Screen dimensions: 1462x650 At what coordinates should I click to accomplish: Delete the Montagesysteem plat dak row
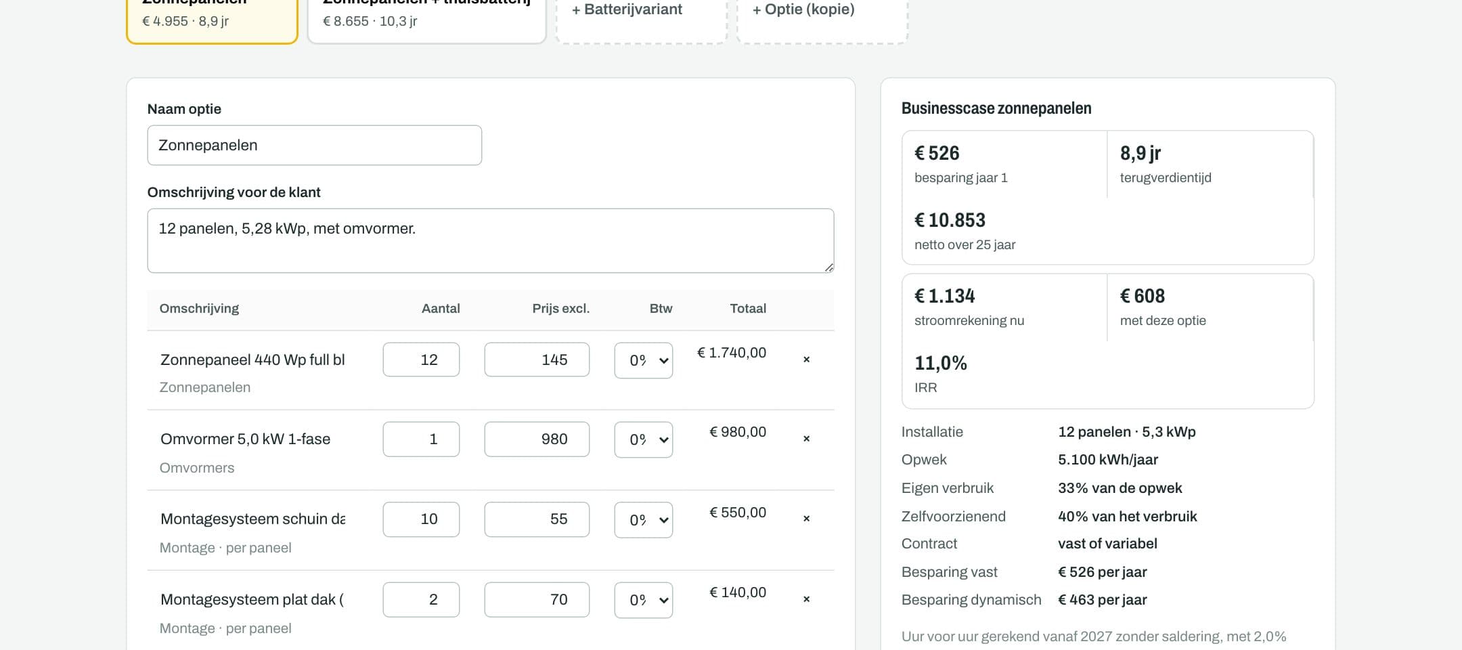[806, 599]
